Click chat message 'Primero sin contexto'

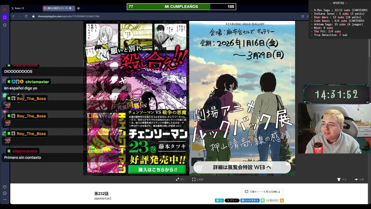point(23,158)
